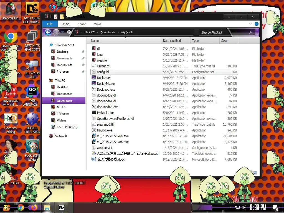Open 7-Zip from the taskbar

[61, 207]
